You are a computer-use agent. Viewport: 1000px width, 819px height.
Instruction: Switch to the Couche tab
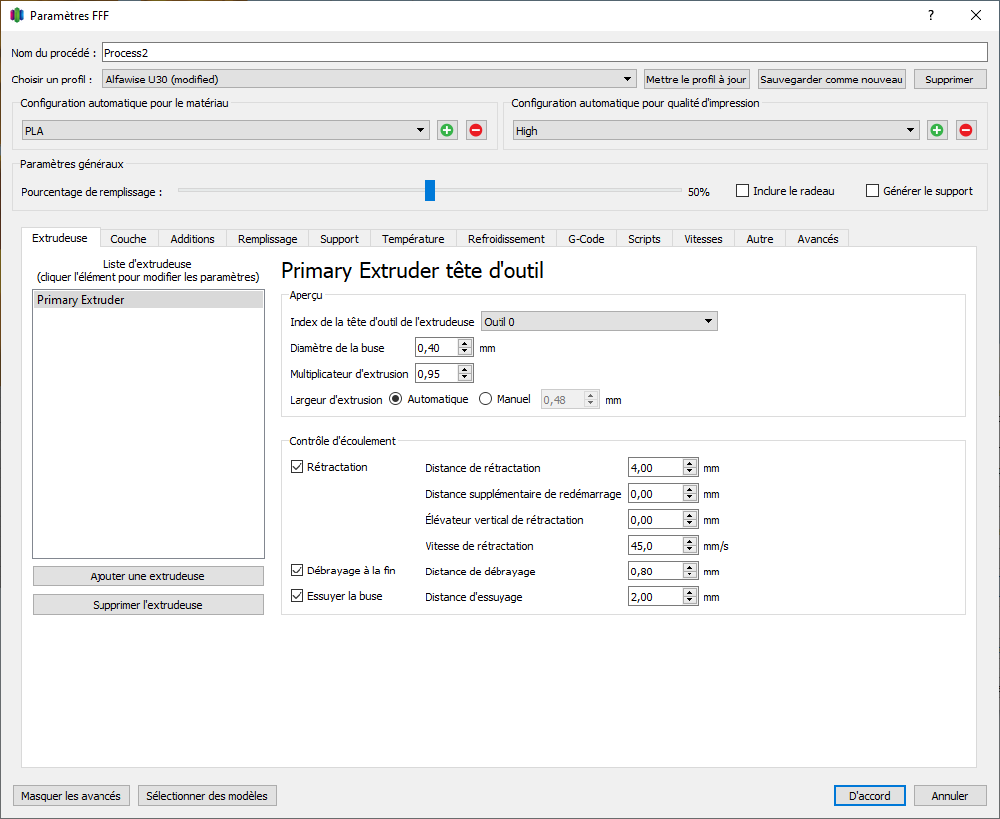[128, 239]
